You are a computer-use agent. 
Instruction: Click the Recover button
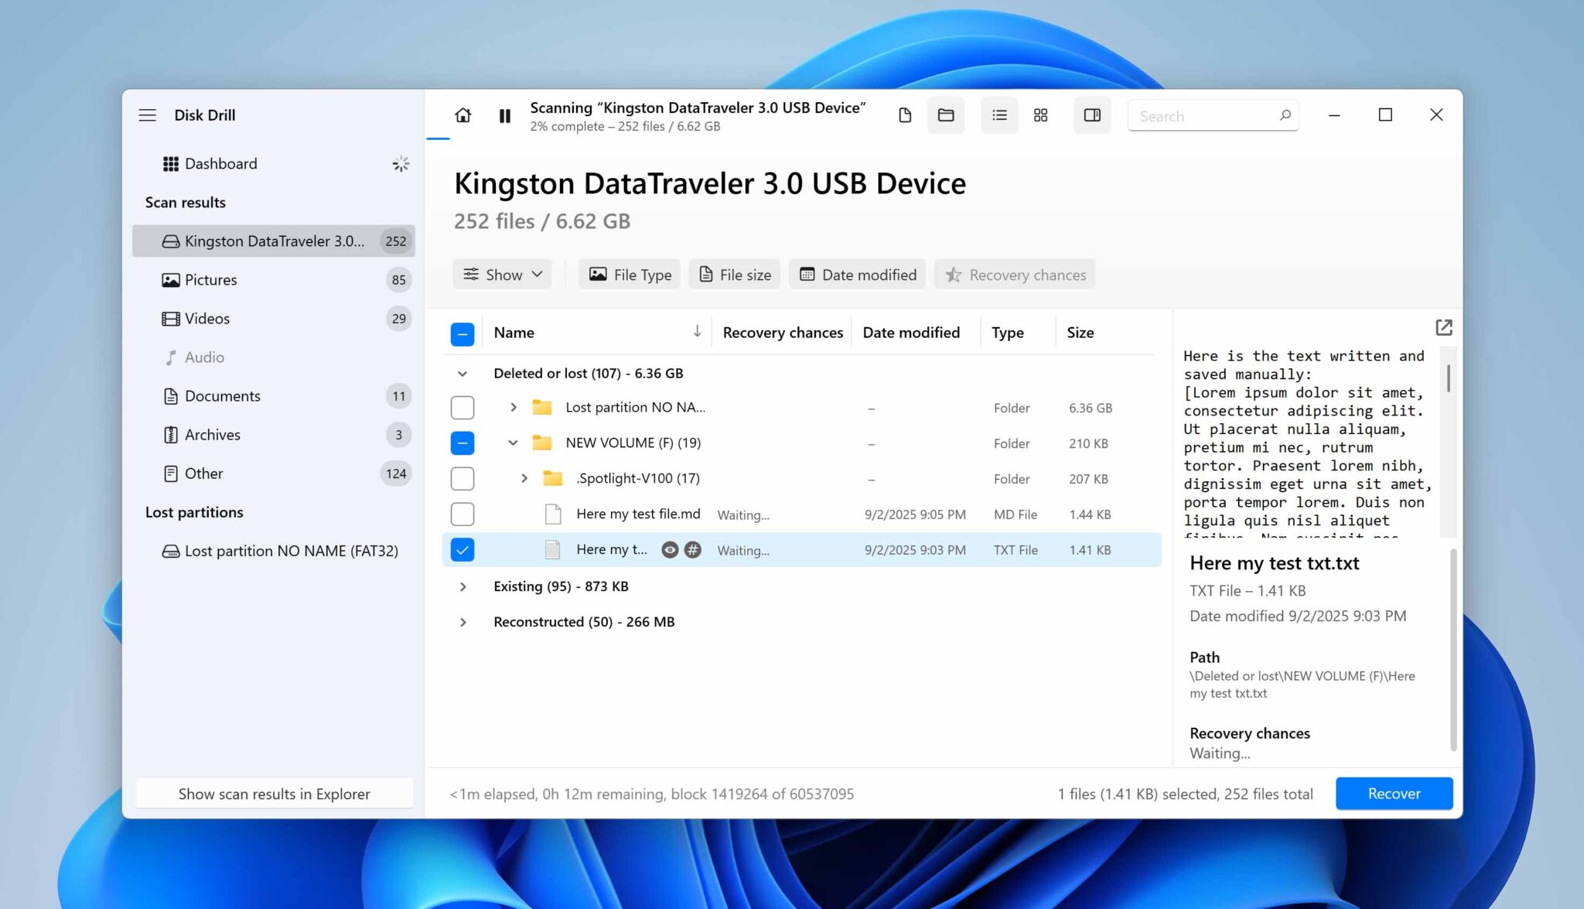click(x=1393, y=793)
